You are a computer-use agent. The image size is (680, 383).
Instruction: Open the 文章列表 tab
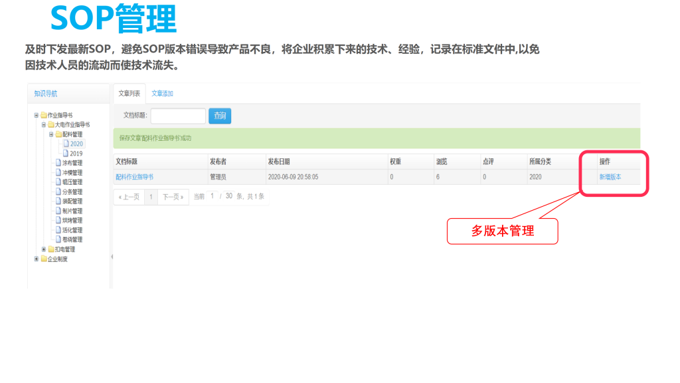129,94
